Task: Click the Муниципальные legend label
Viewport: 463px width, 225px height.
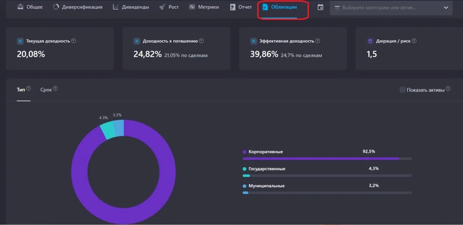Action: 267,186
